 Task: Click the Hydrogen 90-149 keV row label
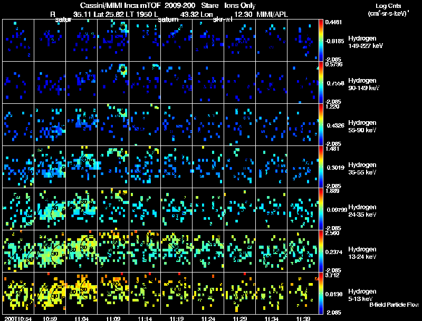tap(363, 84)
